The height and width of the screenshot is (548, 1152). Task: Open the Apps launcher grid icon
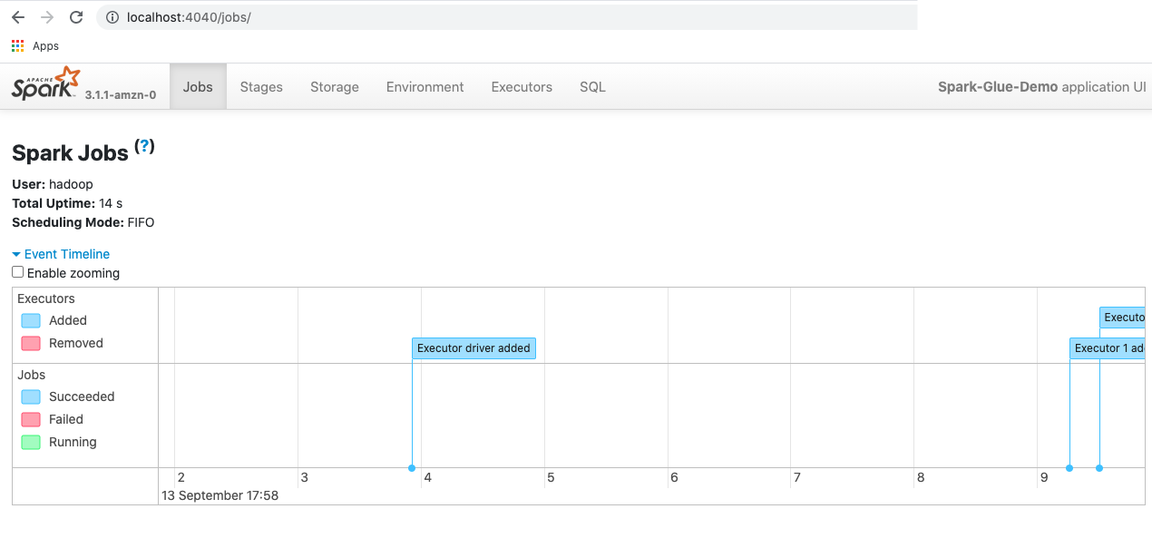point(15,44)
